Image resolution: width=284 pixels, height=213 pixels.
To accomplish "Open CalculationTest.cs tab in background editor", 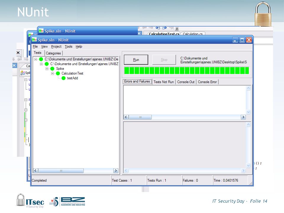I will coord(164,34).
